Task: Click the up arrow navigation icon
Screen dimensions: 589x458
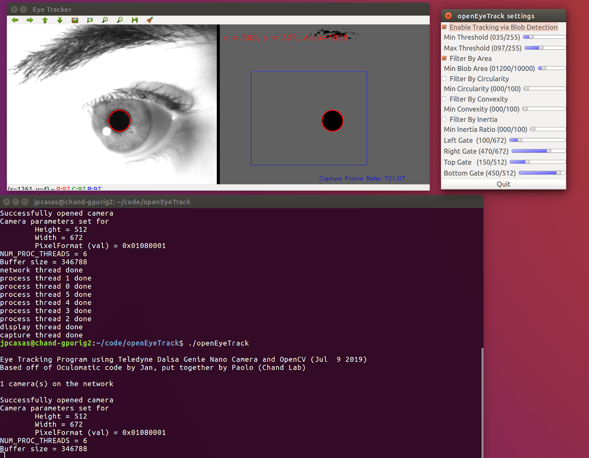Action: click(x=45, y=20)
